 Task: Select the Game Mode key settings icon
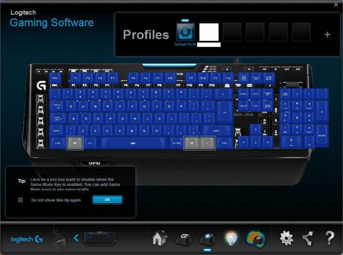click(x=207, y=238)
